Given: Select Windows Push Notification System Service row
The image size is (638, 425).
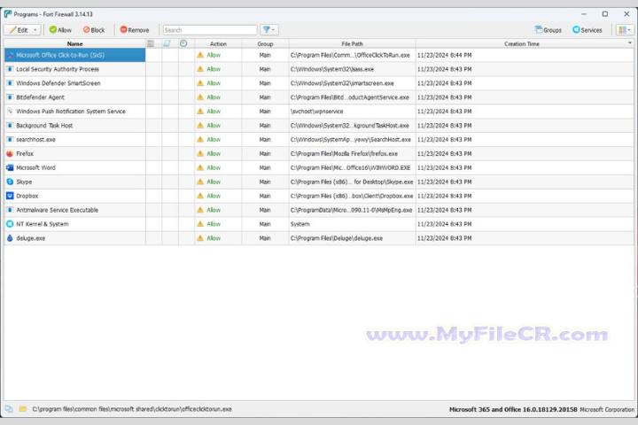Looking at the screenshot, I should point(319,111).
